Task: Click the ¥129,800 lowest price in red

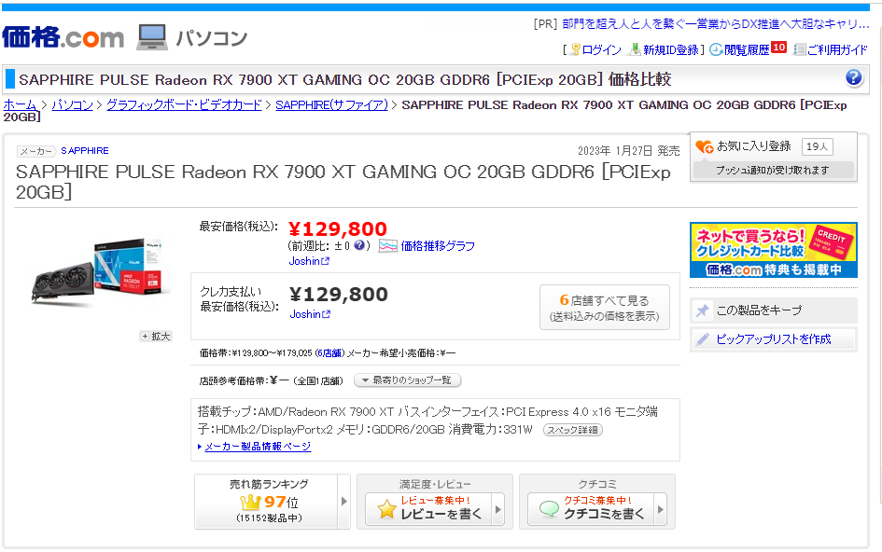Action: (338, 228)
